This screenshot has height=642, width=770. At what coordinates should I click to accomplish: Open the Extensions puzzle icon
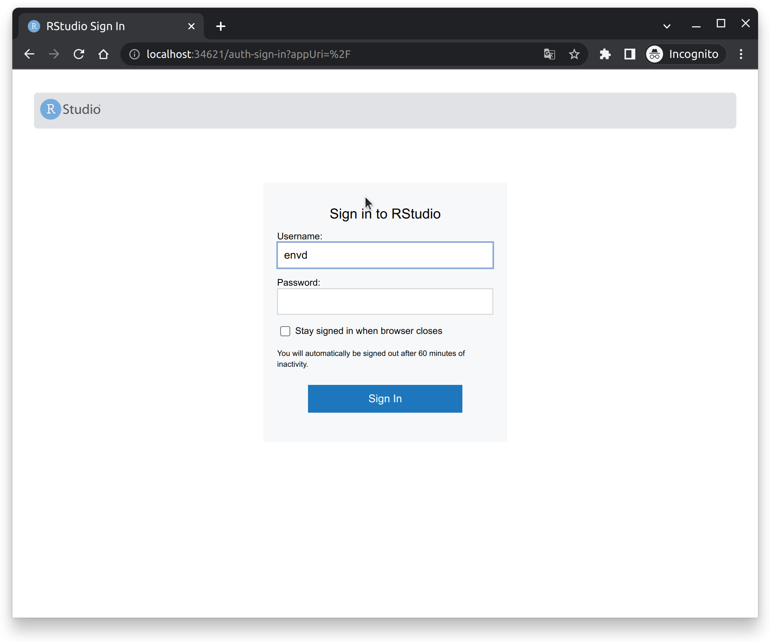click(605, 54)
